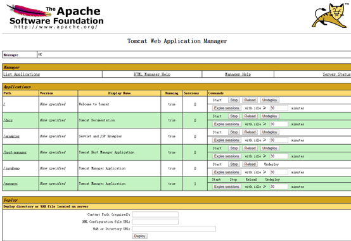Expire sessions for Tomcat Documentation
The width and height of the screenshot is (351, 241).
227,124
